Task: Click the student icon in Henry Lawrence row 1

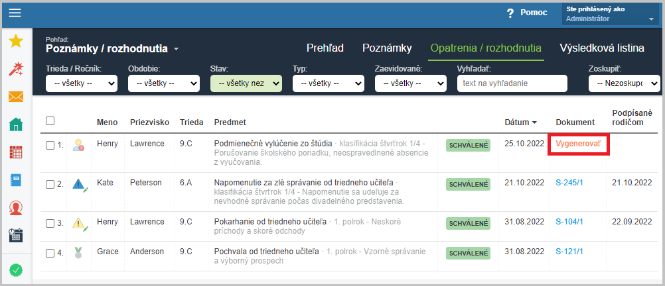Action: click(x=78, y=145)
